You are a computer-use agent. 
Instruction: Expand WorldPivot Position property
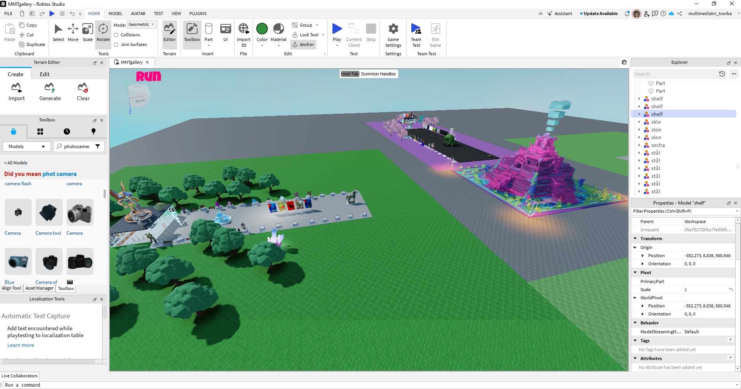tap(643, 306)
